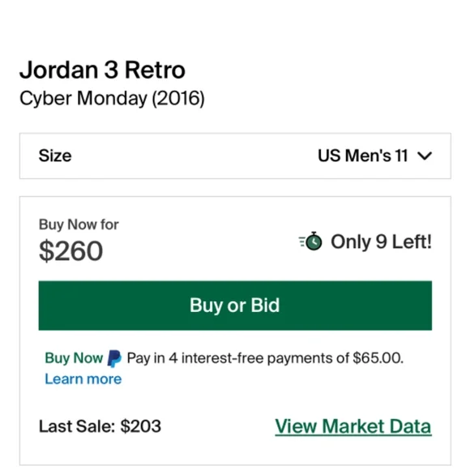Click the 2016 year in subtitle
Screen dimensions: 470x470
(178, 98)
